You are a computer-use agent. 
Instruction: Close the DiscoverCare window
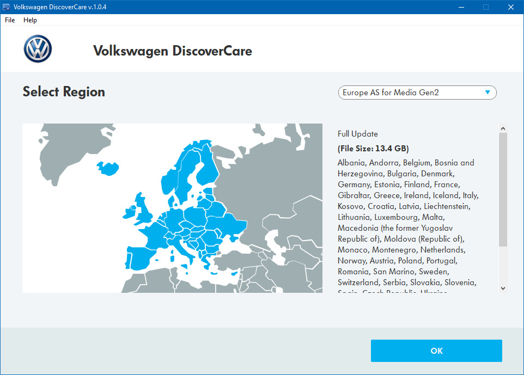(511, 7)
